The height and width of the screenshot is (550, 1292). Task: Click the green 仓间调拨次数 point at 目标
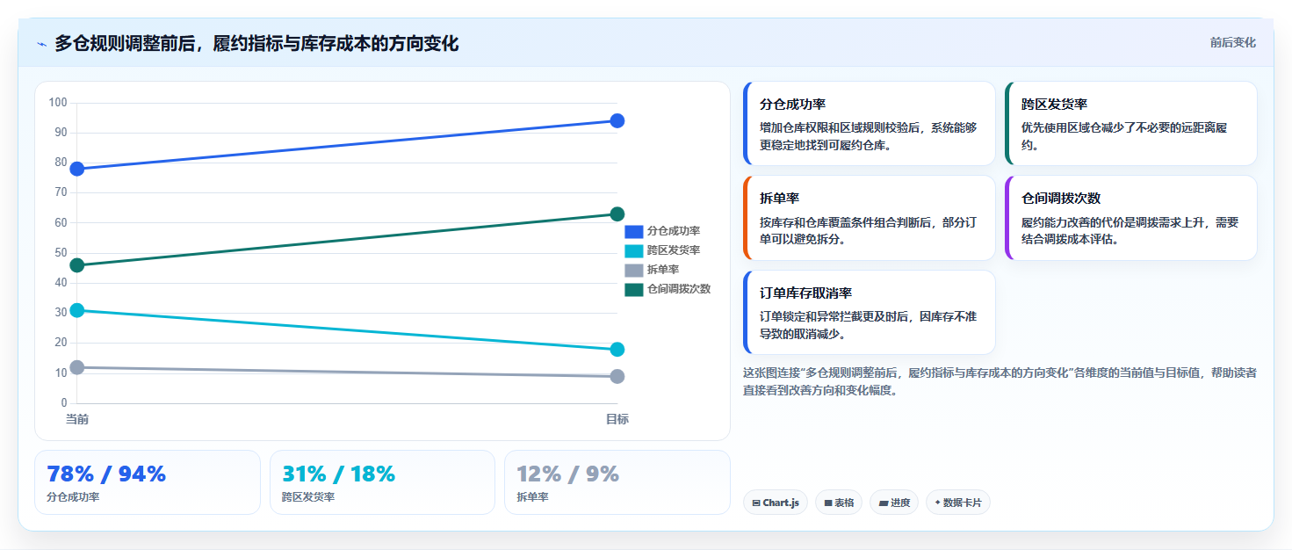pos(617,213)
